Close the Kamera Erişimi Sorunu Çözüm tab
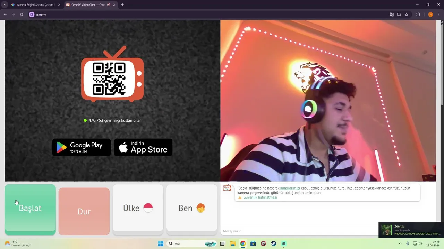Viewport: 444px width, 249px height. pyautogui.click(x=59, y=5)
